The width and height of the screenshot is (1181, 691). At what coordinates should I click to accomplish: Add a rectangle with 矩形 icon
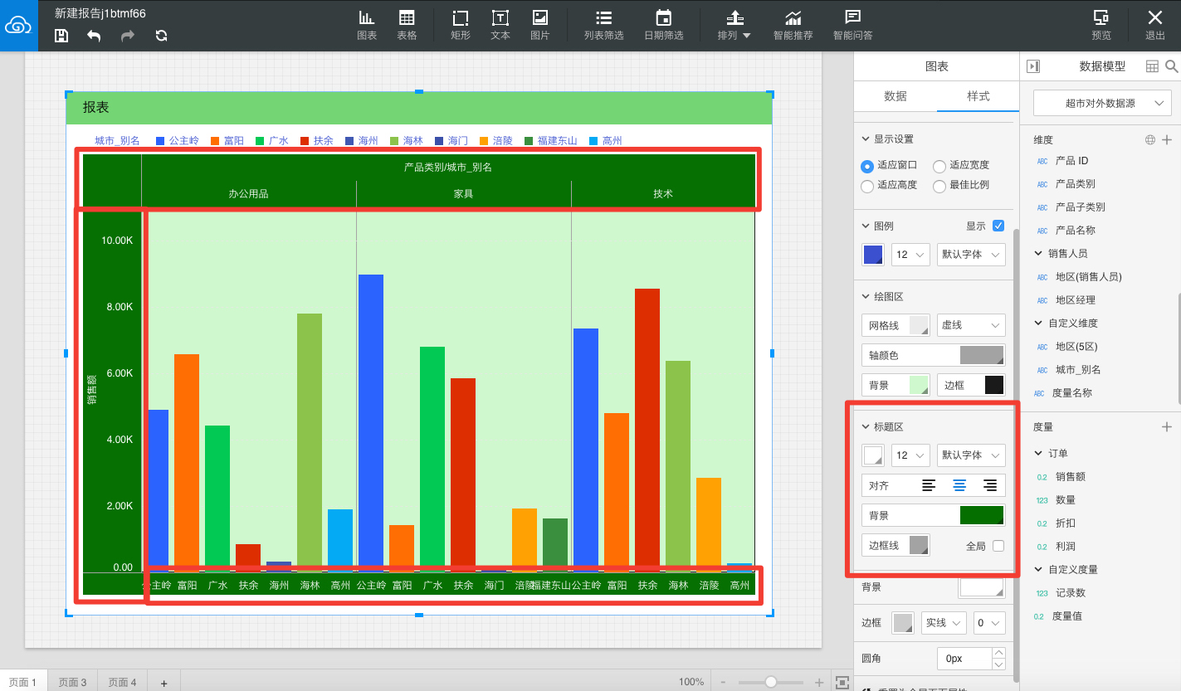[461, 25]
